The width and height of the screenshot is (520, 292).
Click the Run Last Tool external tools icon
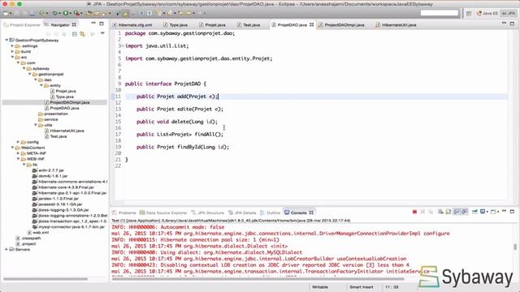pyautogui.click(x=76, y=13)
